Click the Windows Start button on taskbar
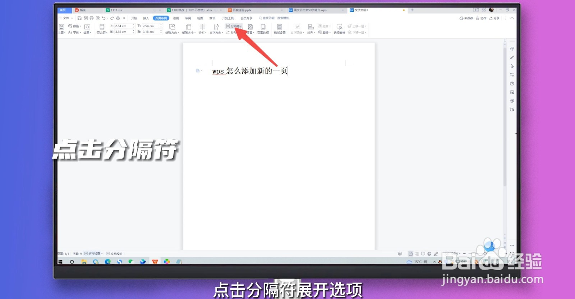 60,262
